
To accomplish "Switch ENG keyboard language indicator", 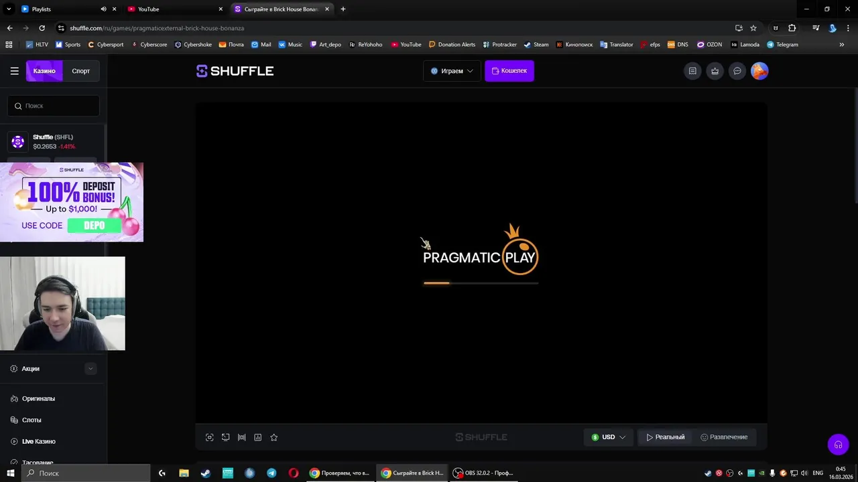I will tap(818, 473).
